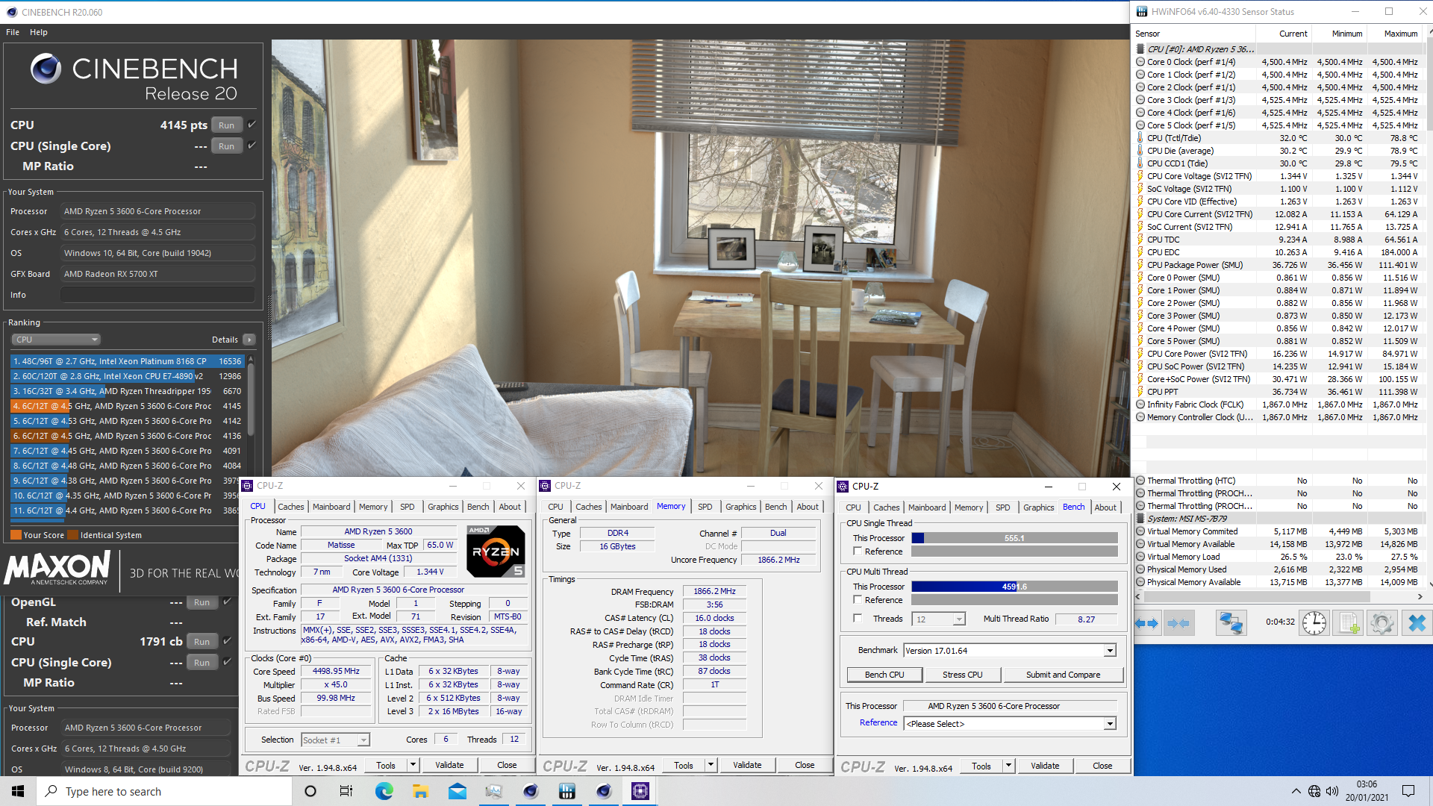Open HWiNFO remote network monitoring icon

[1231, 623]
